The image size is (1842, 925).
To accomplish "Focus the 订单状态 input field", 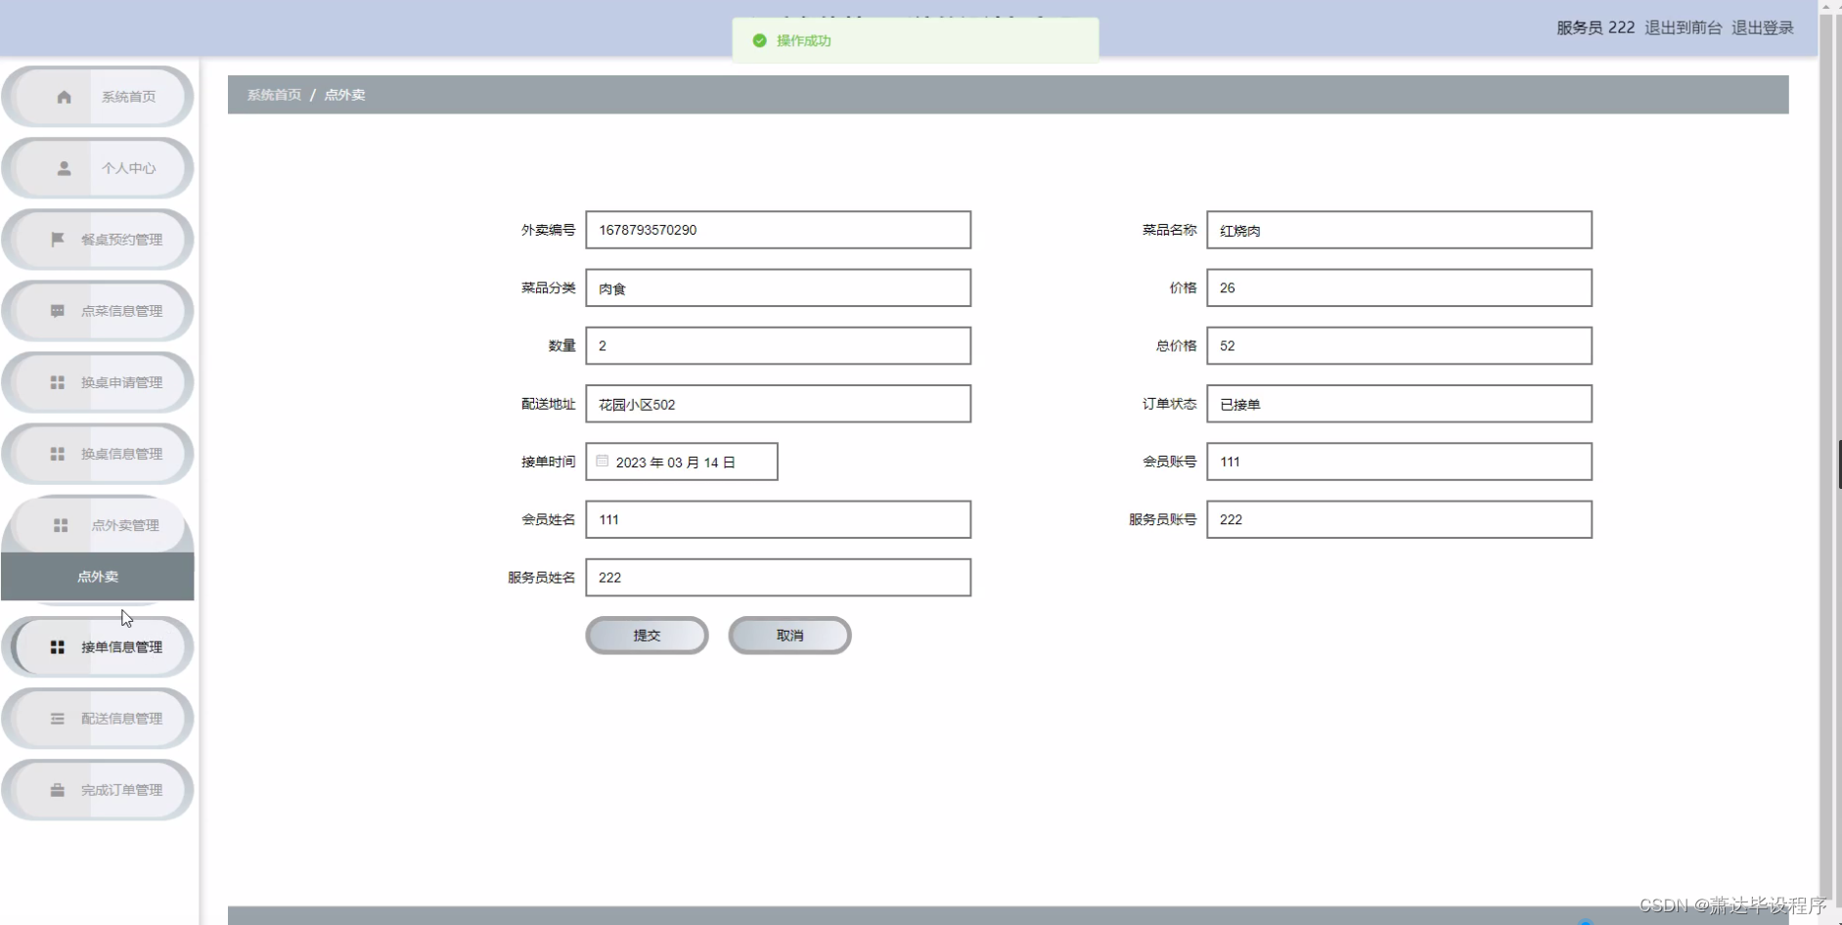I will [1399, 404].
